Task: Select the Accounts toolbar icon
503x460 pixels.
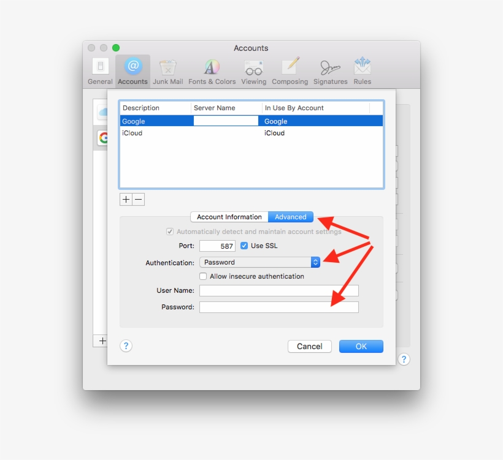Action: tap(132, 72)
